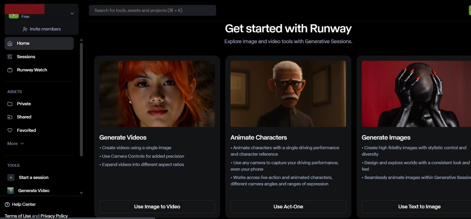Open Favorited assets
The height and width of the screenshot is (219, 471).
click(x=39, y=130)
